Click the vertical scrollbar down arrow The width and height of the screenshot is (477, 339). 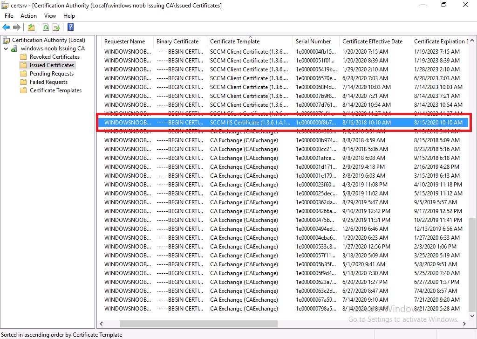[x=472, y=316]
